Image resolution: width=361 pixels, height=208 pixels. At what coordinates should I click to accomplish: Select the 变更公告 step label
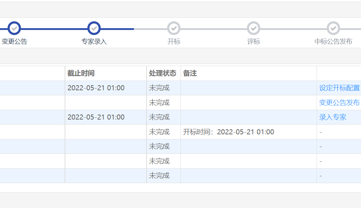[14, 42]
